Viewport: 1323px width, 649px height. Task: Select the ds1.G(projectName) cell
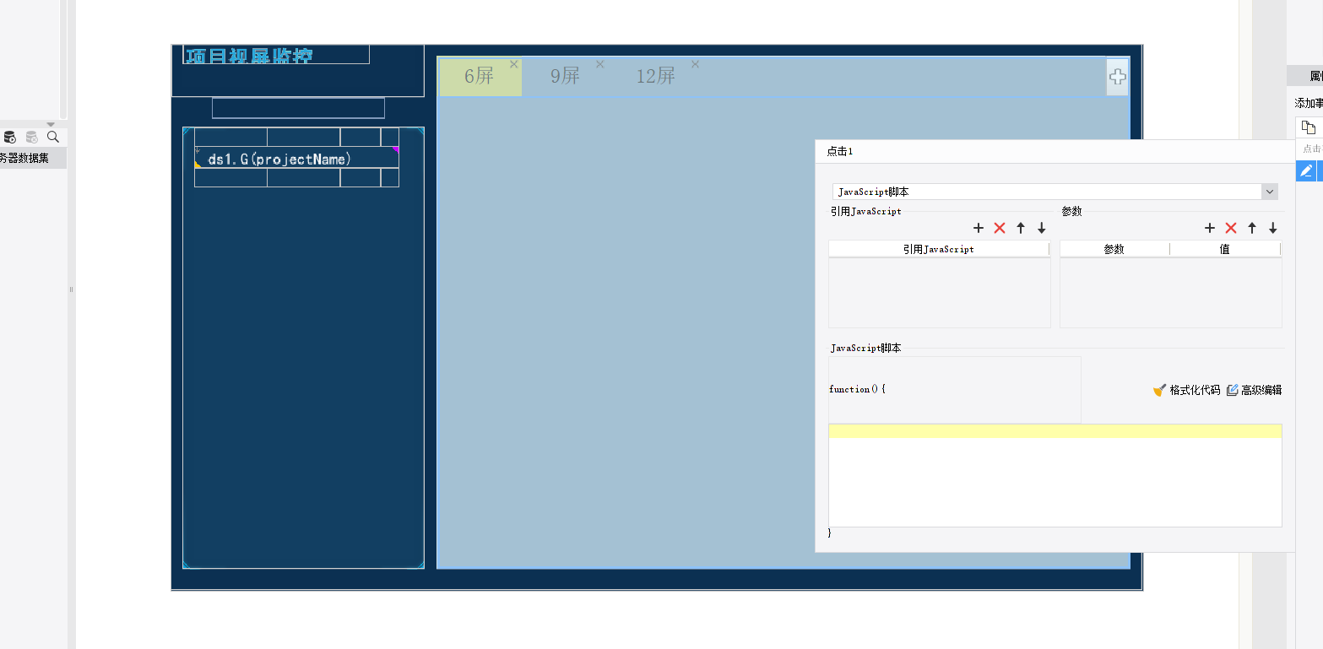coord(296,158)
